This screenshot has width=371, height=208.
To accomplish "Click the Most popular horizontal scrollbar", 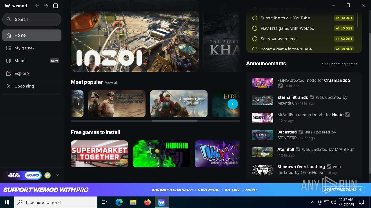I will (x=174, y=121).
